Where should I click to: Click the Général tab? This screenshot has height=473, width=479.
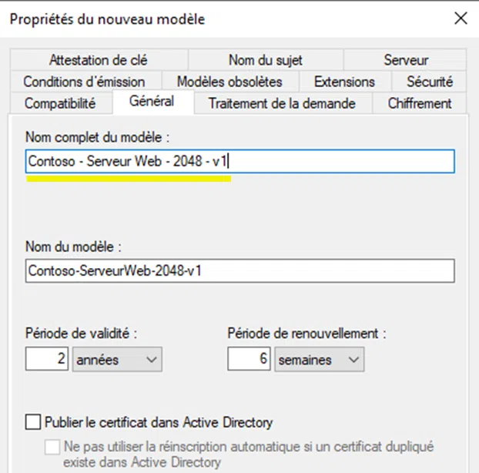[x=152, y=101]
